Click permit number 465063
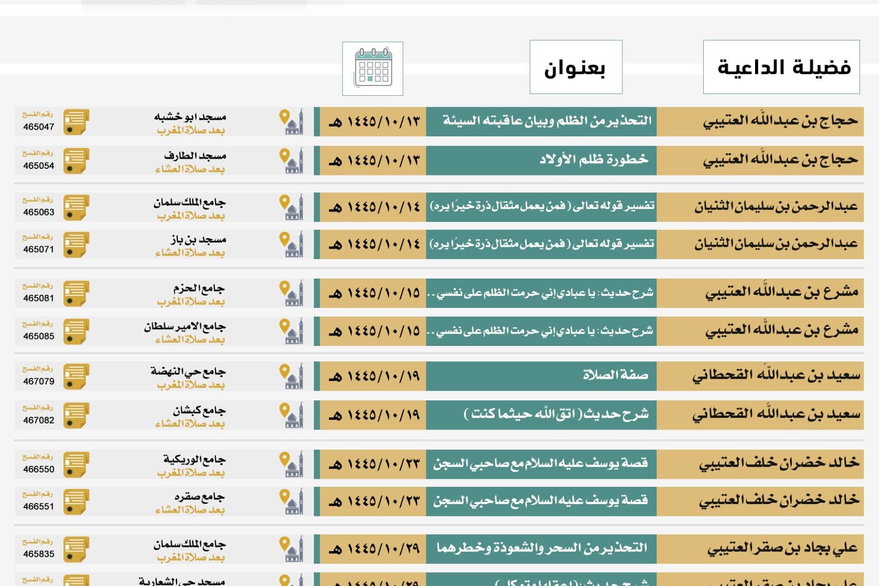 click(x=39, y=212)
